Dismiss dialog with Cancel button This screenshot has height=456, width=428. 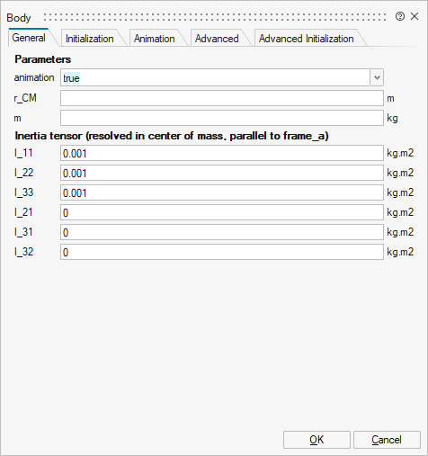tap(387, 440)
